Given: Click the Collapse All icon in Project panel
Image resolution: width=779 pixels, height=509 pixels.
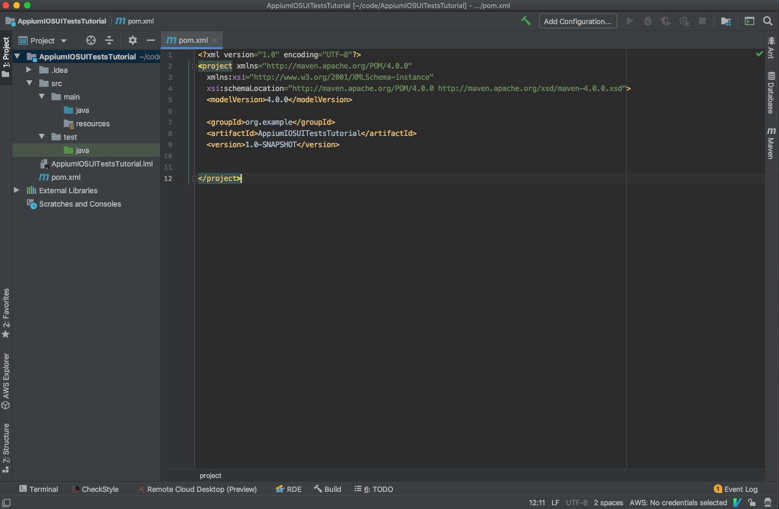Looking at the screenshot, I should point(109,40).
